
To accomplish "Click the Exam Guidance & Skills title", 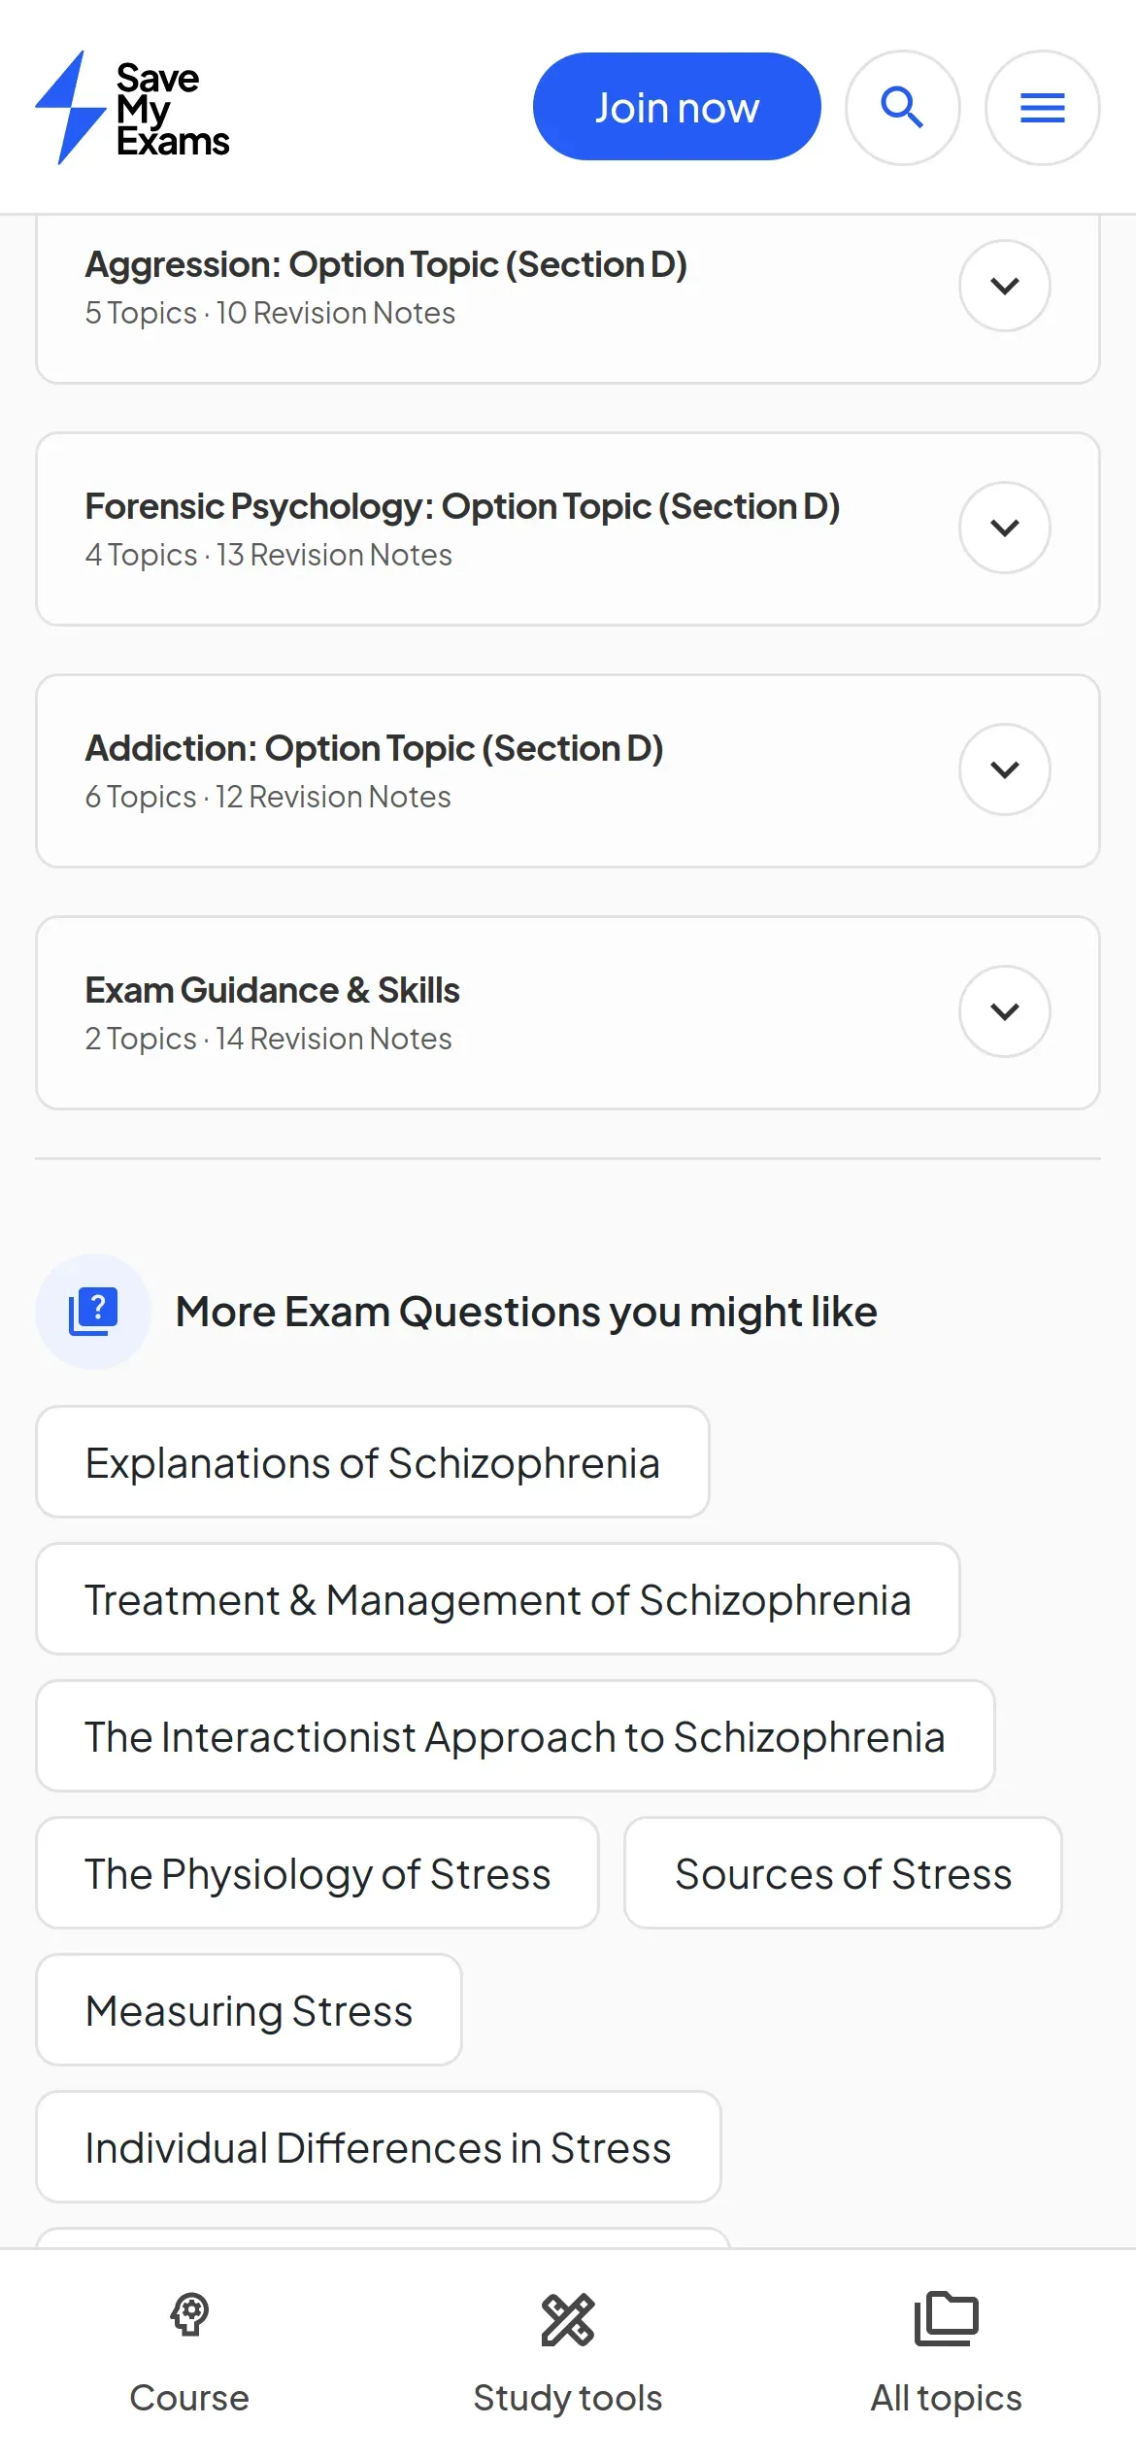I will [x=272, y=990].
